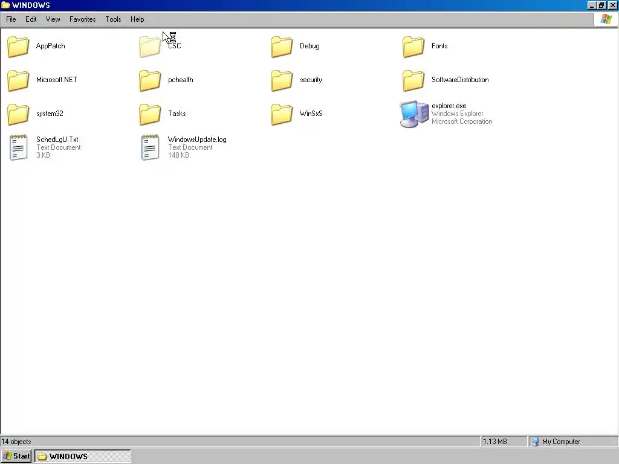Select the explorer.exe computer icon
The height and width of the screenshot is (464, 619).
[413, 114]
